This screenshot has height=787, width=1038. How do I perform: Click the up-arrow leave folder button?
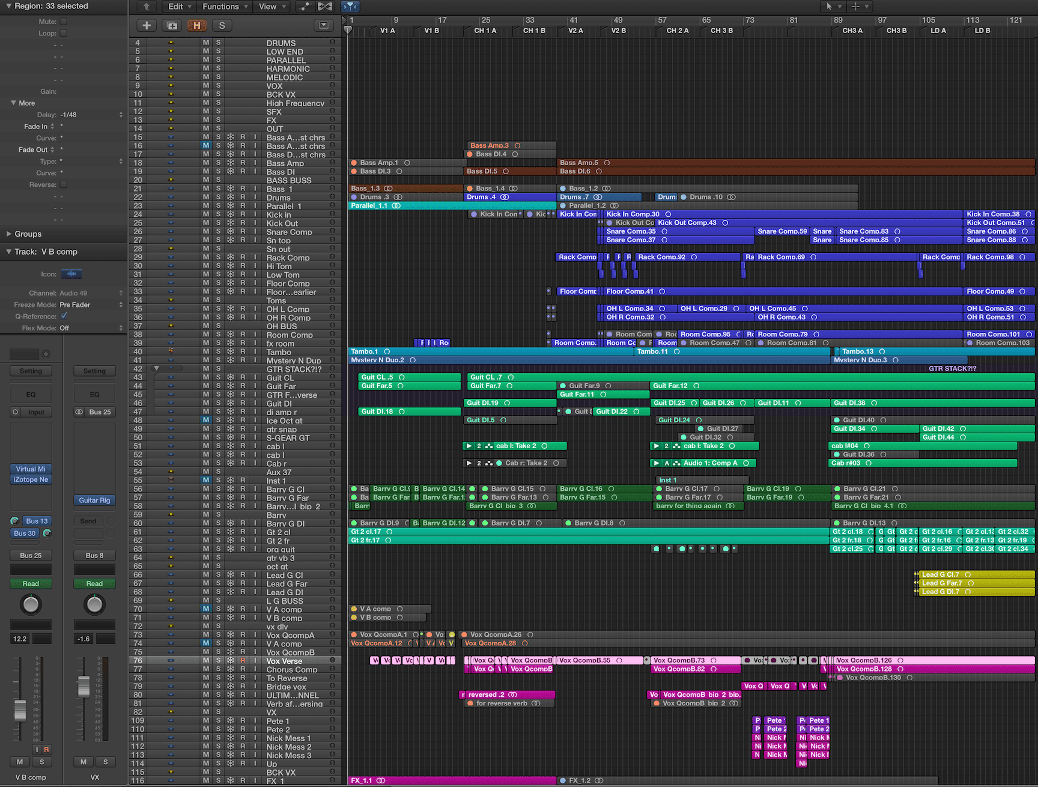(147, 7)
